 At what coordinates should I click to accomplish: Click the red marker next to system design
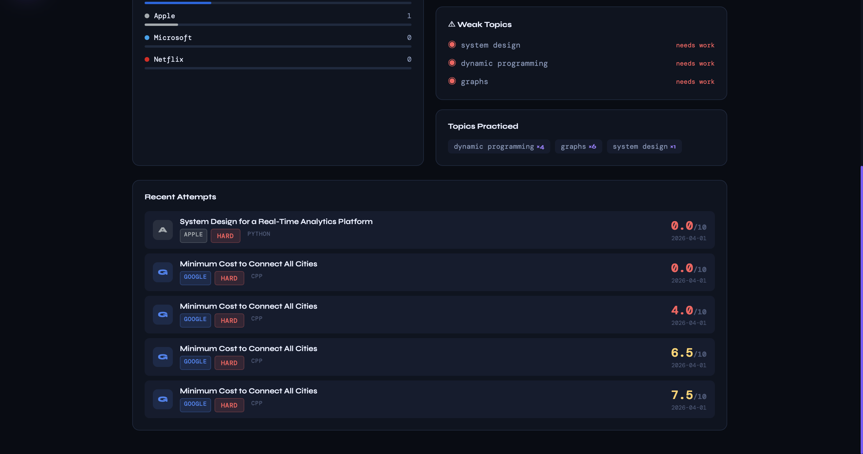point(452,45)
